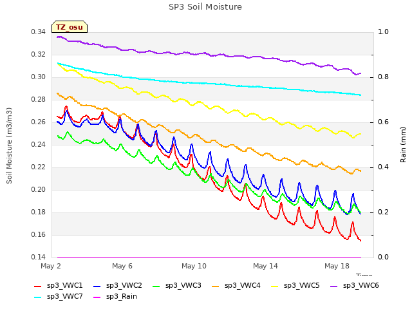Click the sp3_VWC6 legend entry
Image resolution: width=412 pixels, height=309 pixels.
pyautogui.click(x=355, y=286)
